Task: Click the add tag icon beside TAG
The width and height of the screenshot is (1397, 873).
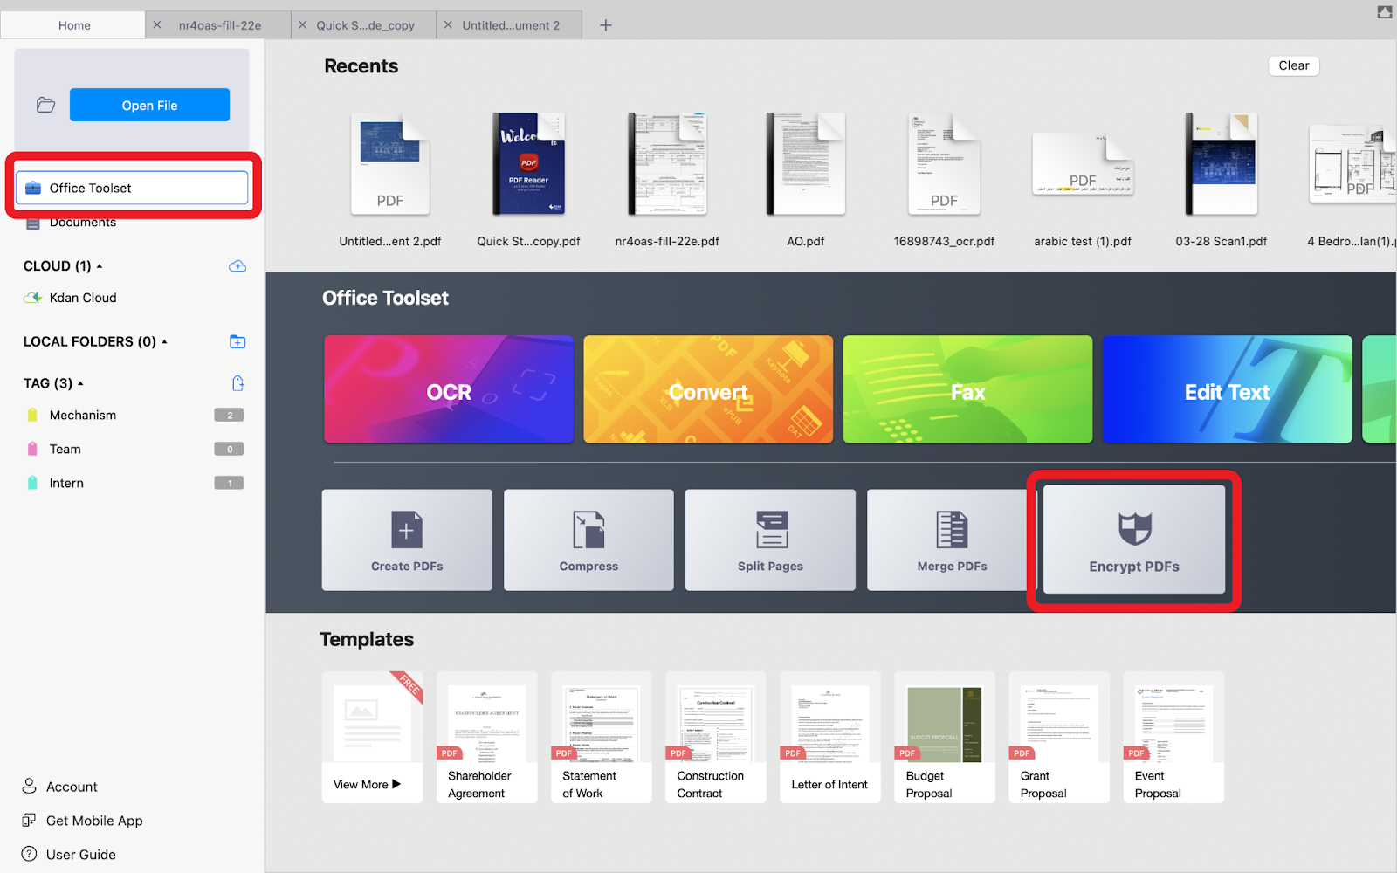Action: click(237, 383)
